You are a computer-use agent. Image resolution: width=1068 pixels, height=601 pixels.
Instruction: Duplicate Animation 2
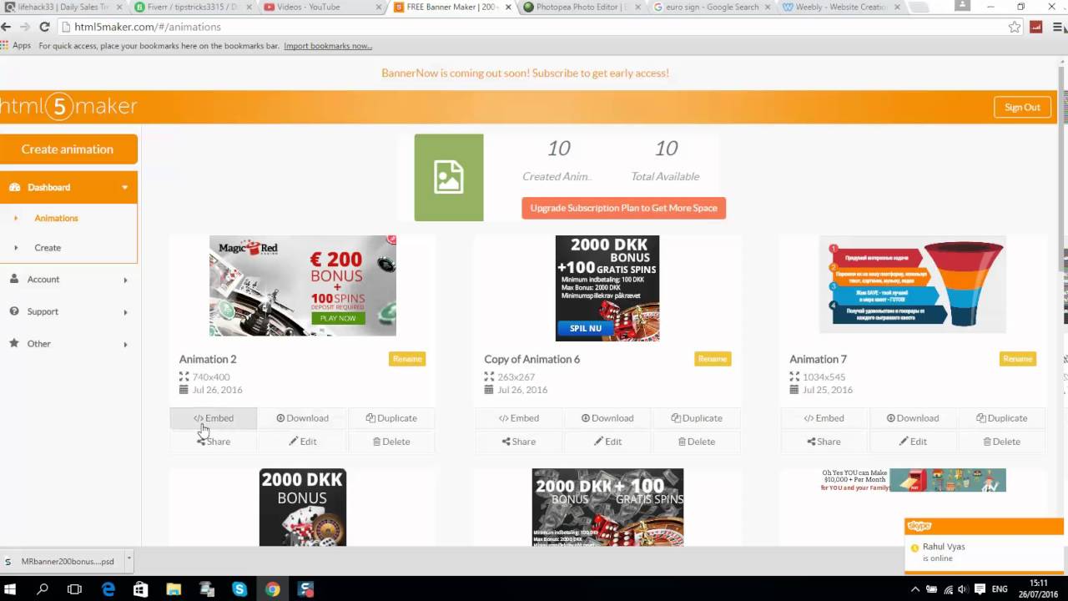tap(391, 418)
